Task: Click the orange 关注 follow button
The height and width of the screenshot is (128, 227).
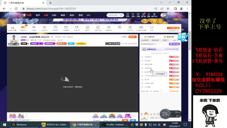Action: click(133, 37)
